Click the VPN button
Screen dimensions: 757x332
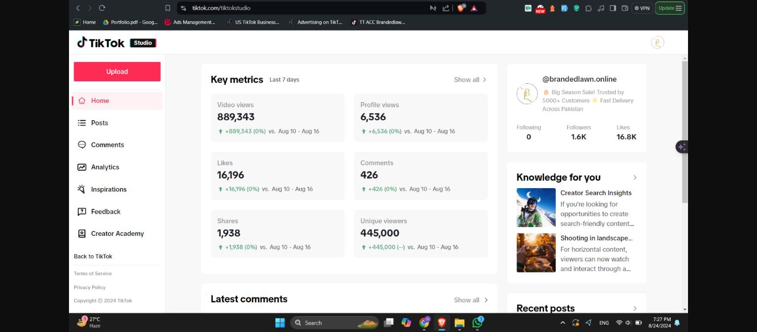click(x=642, y=8)
